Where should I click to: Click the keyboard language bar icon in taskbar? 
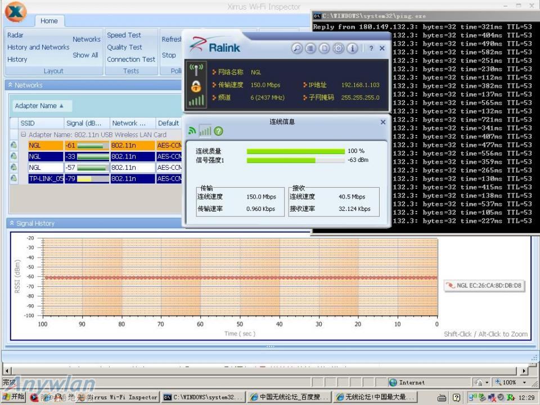(442, 398)
